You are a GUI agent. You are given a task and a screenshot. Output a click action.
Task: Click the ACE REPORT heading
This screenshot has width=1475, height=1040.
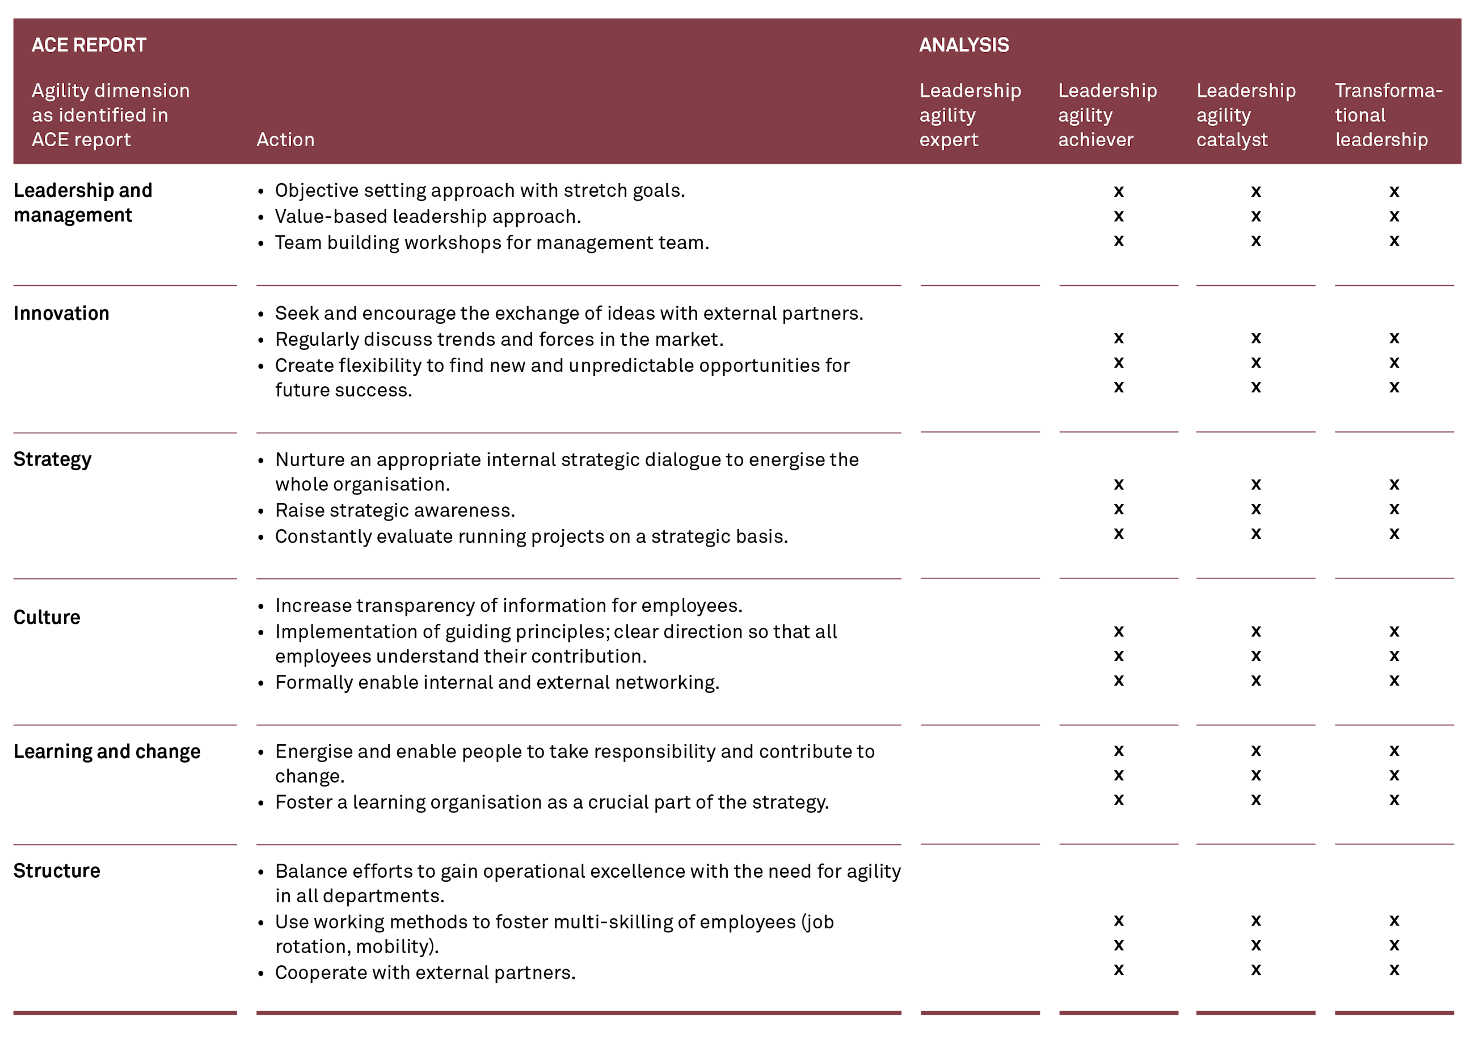(89, 45)
